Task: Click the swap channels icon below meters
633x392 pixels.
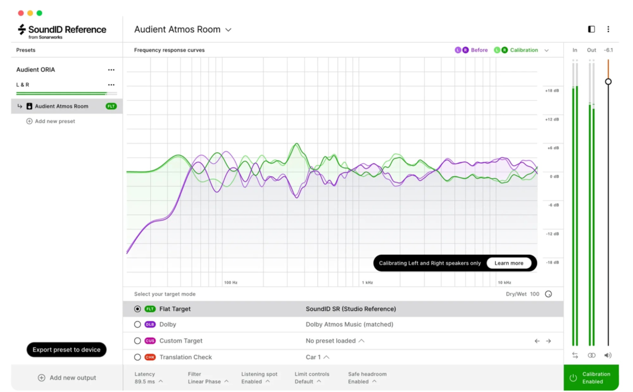Action: click(x=575, y=356)
